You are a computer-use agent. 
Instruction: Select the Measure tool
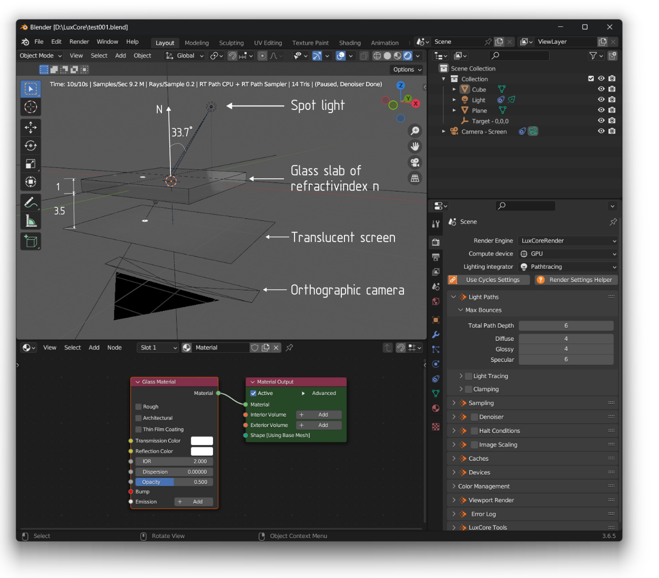(x=31, y=222)
